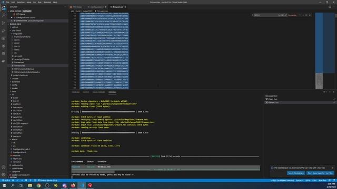Switch to the Problems panel tab
This screenshot has height=189, width=337.
pos(75,92)
